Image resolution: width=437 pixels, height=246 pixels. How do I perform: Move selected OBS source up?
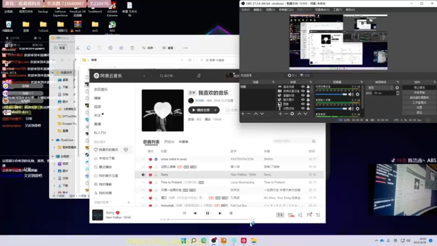tap(299, 114)
